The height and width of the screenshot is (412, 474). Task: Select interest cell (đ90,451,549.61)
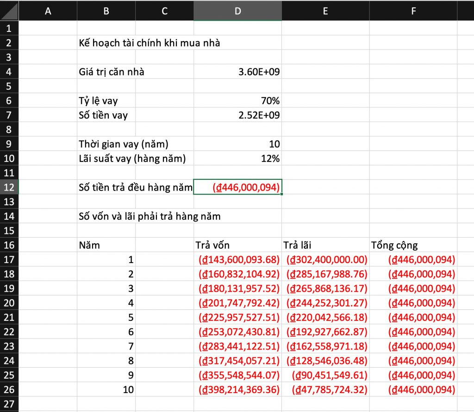coord(325,375)
